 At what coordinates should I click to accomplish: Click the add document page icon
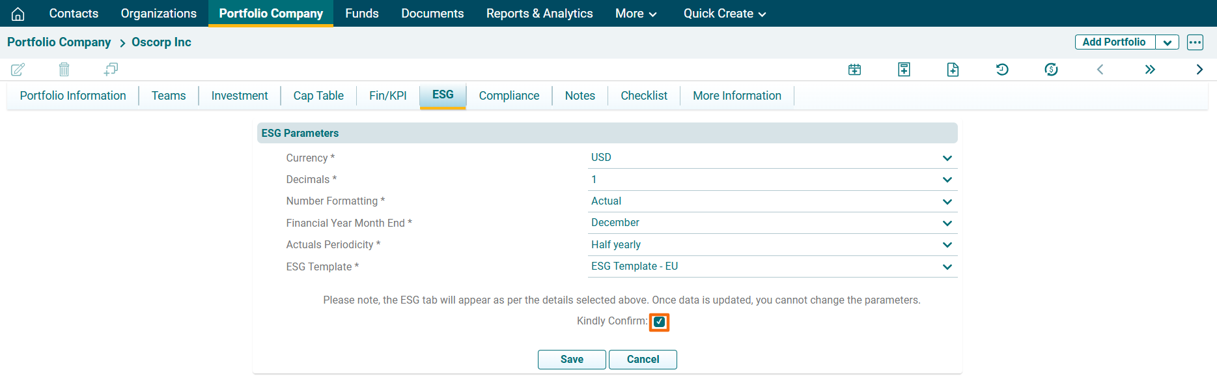pos(953,70)
